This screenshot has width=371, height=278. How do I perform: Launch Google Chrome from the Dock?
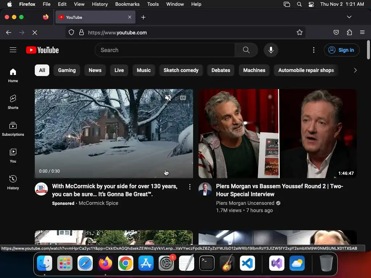pos(126,263)
